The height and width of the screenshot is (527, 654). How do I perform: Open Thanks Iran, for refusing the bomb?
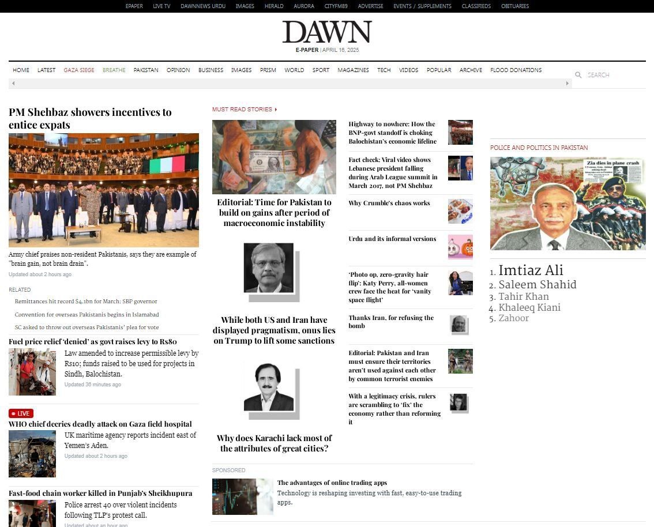[x=391, y=322]
